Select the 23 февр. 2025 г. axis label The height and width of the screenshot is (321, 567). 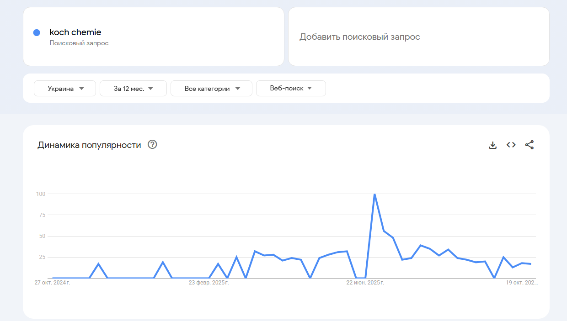pyautogui.click(x=209, y=283)
